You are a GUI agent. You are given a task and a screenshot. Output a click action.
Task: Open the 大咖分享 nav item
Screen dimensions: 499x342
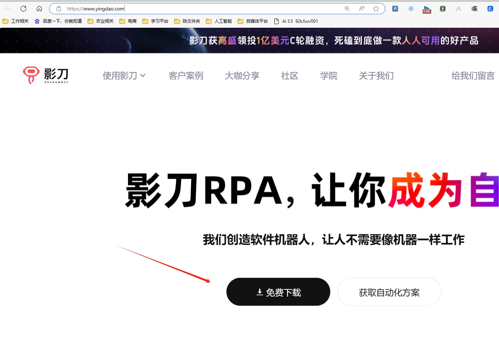(x=242, y=76)
